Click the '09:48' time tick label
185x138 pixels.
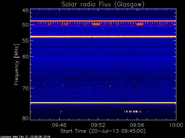coord(59,125)
